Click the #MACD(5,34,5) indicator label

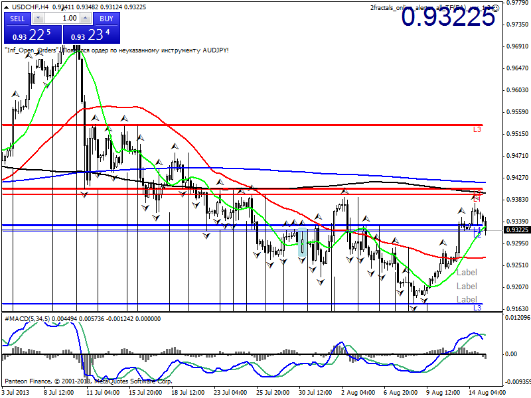[27, 319]
